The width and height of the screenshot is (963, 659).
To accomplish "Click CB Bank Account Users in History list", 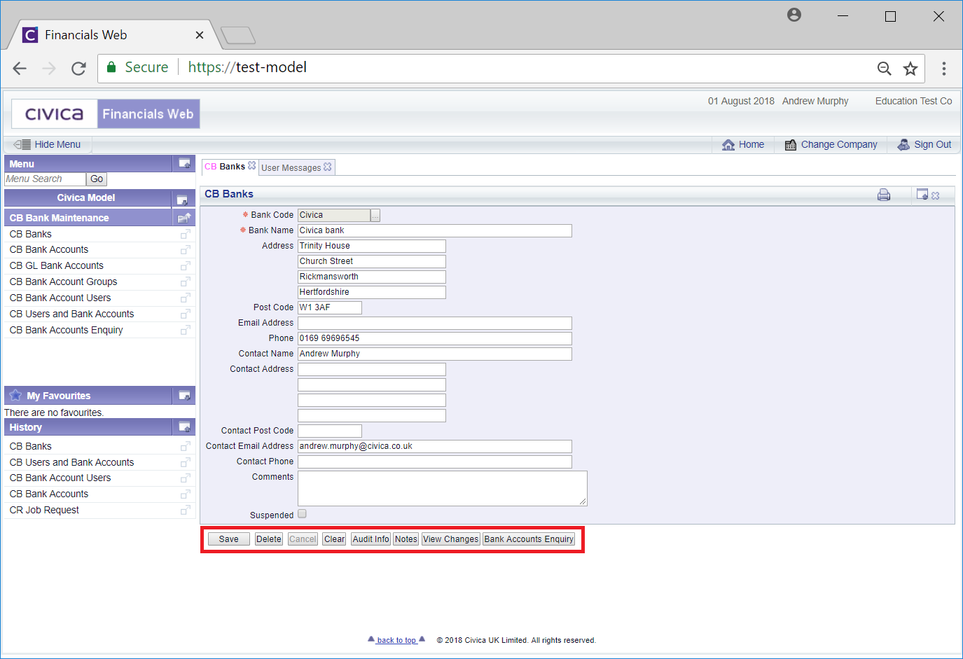I will point(60,478).
